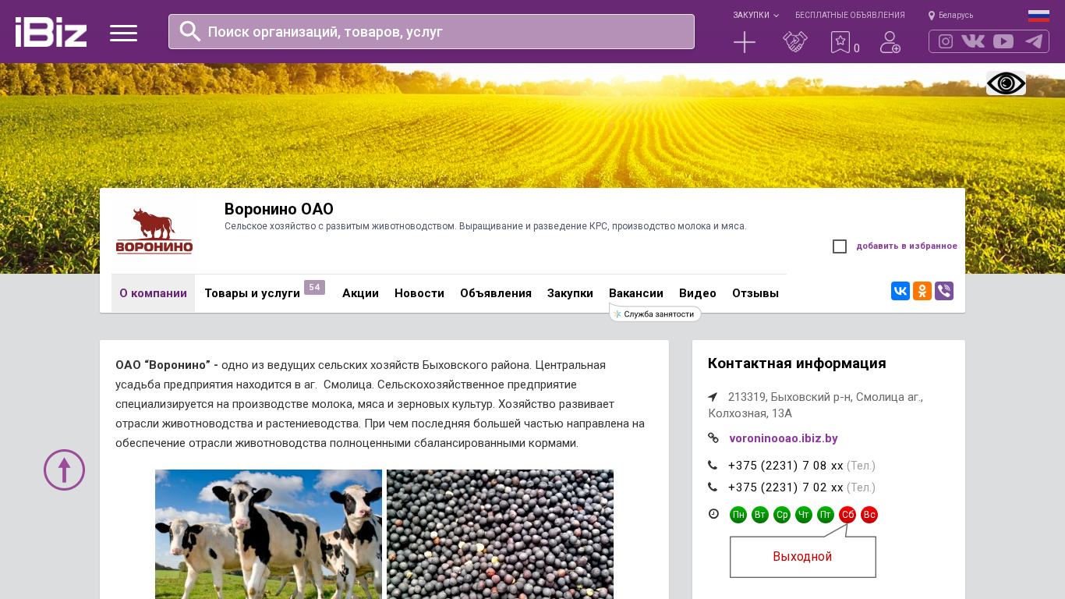Click the website link chain icon
The width and height of the screenshot is (1065, 599).
click(713, 438)
